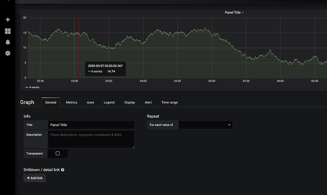Viewport: 327px width, 195px height.
Task: Click the drilldown help question mark icon
Action: click(63, 170)
